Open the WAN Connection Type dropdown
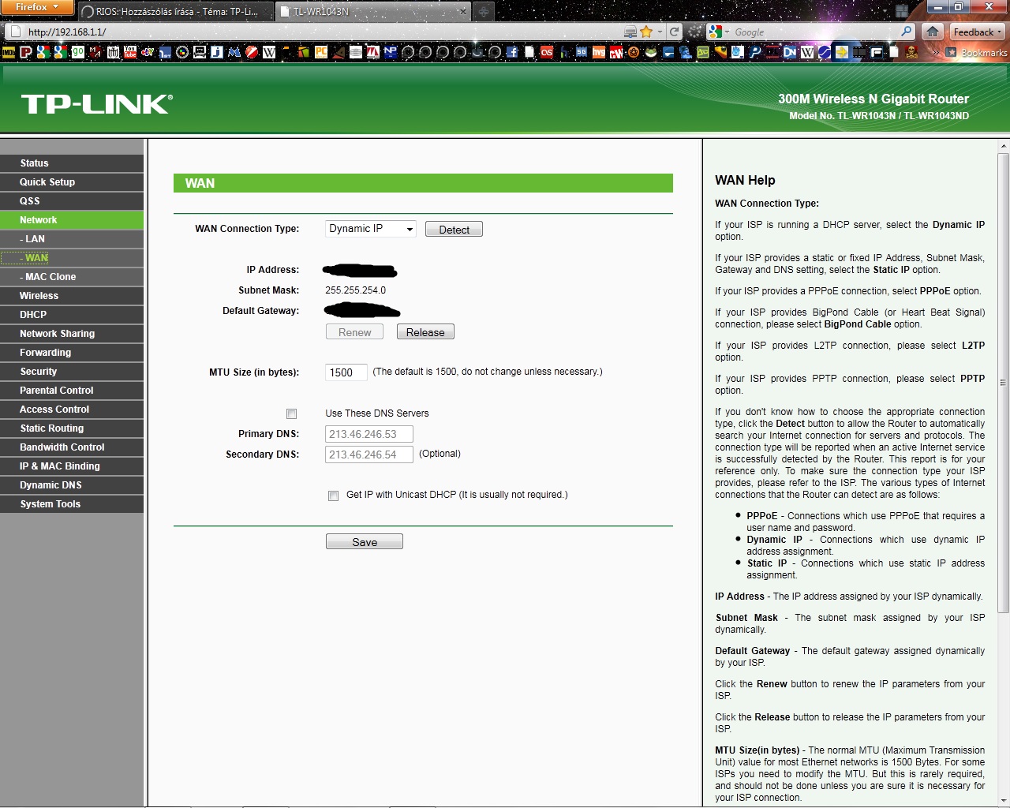1010x808 pixels. (x=371, y=229)
